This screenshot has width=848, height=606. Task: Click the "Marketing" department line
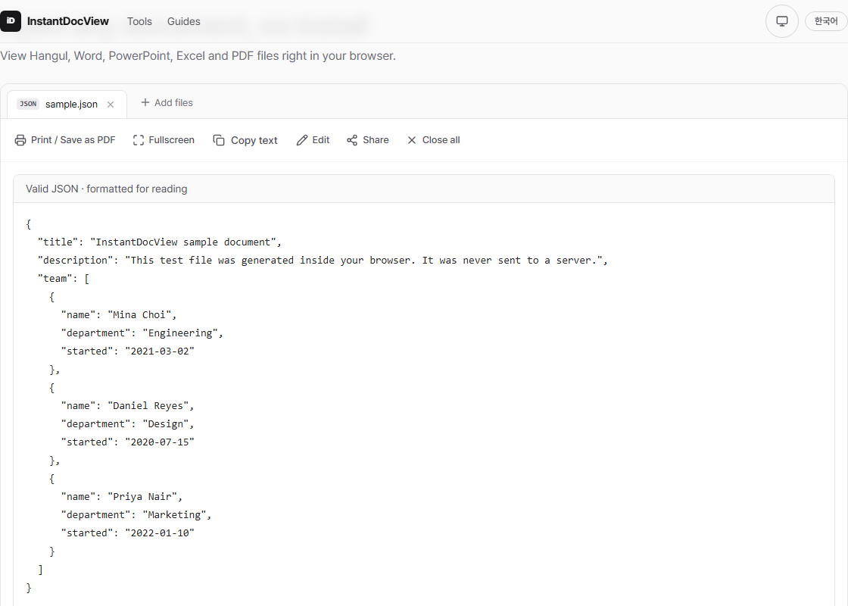[136, 515]
